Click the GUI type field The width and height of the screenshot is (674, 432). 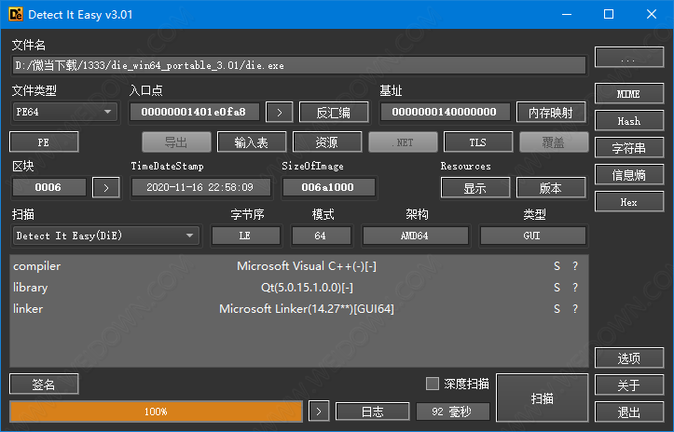[532, 236]
